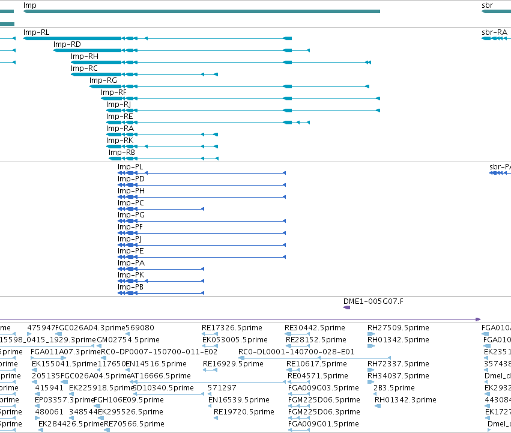Open EST GM02754.5prime
511x433 pixels.
(128, 340)
